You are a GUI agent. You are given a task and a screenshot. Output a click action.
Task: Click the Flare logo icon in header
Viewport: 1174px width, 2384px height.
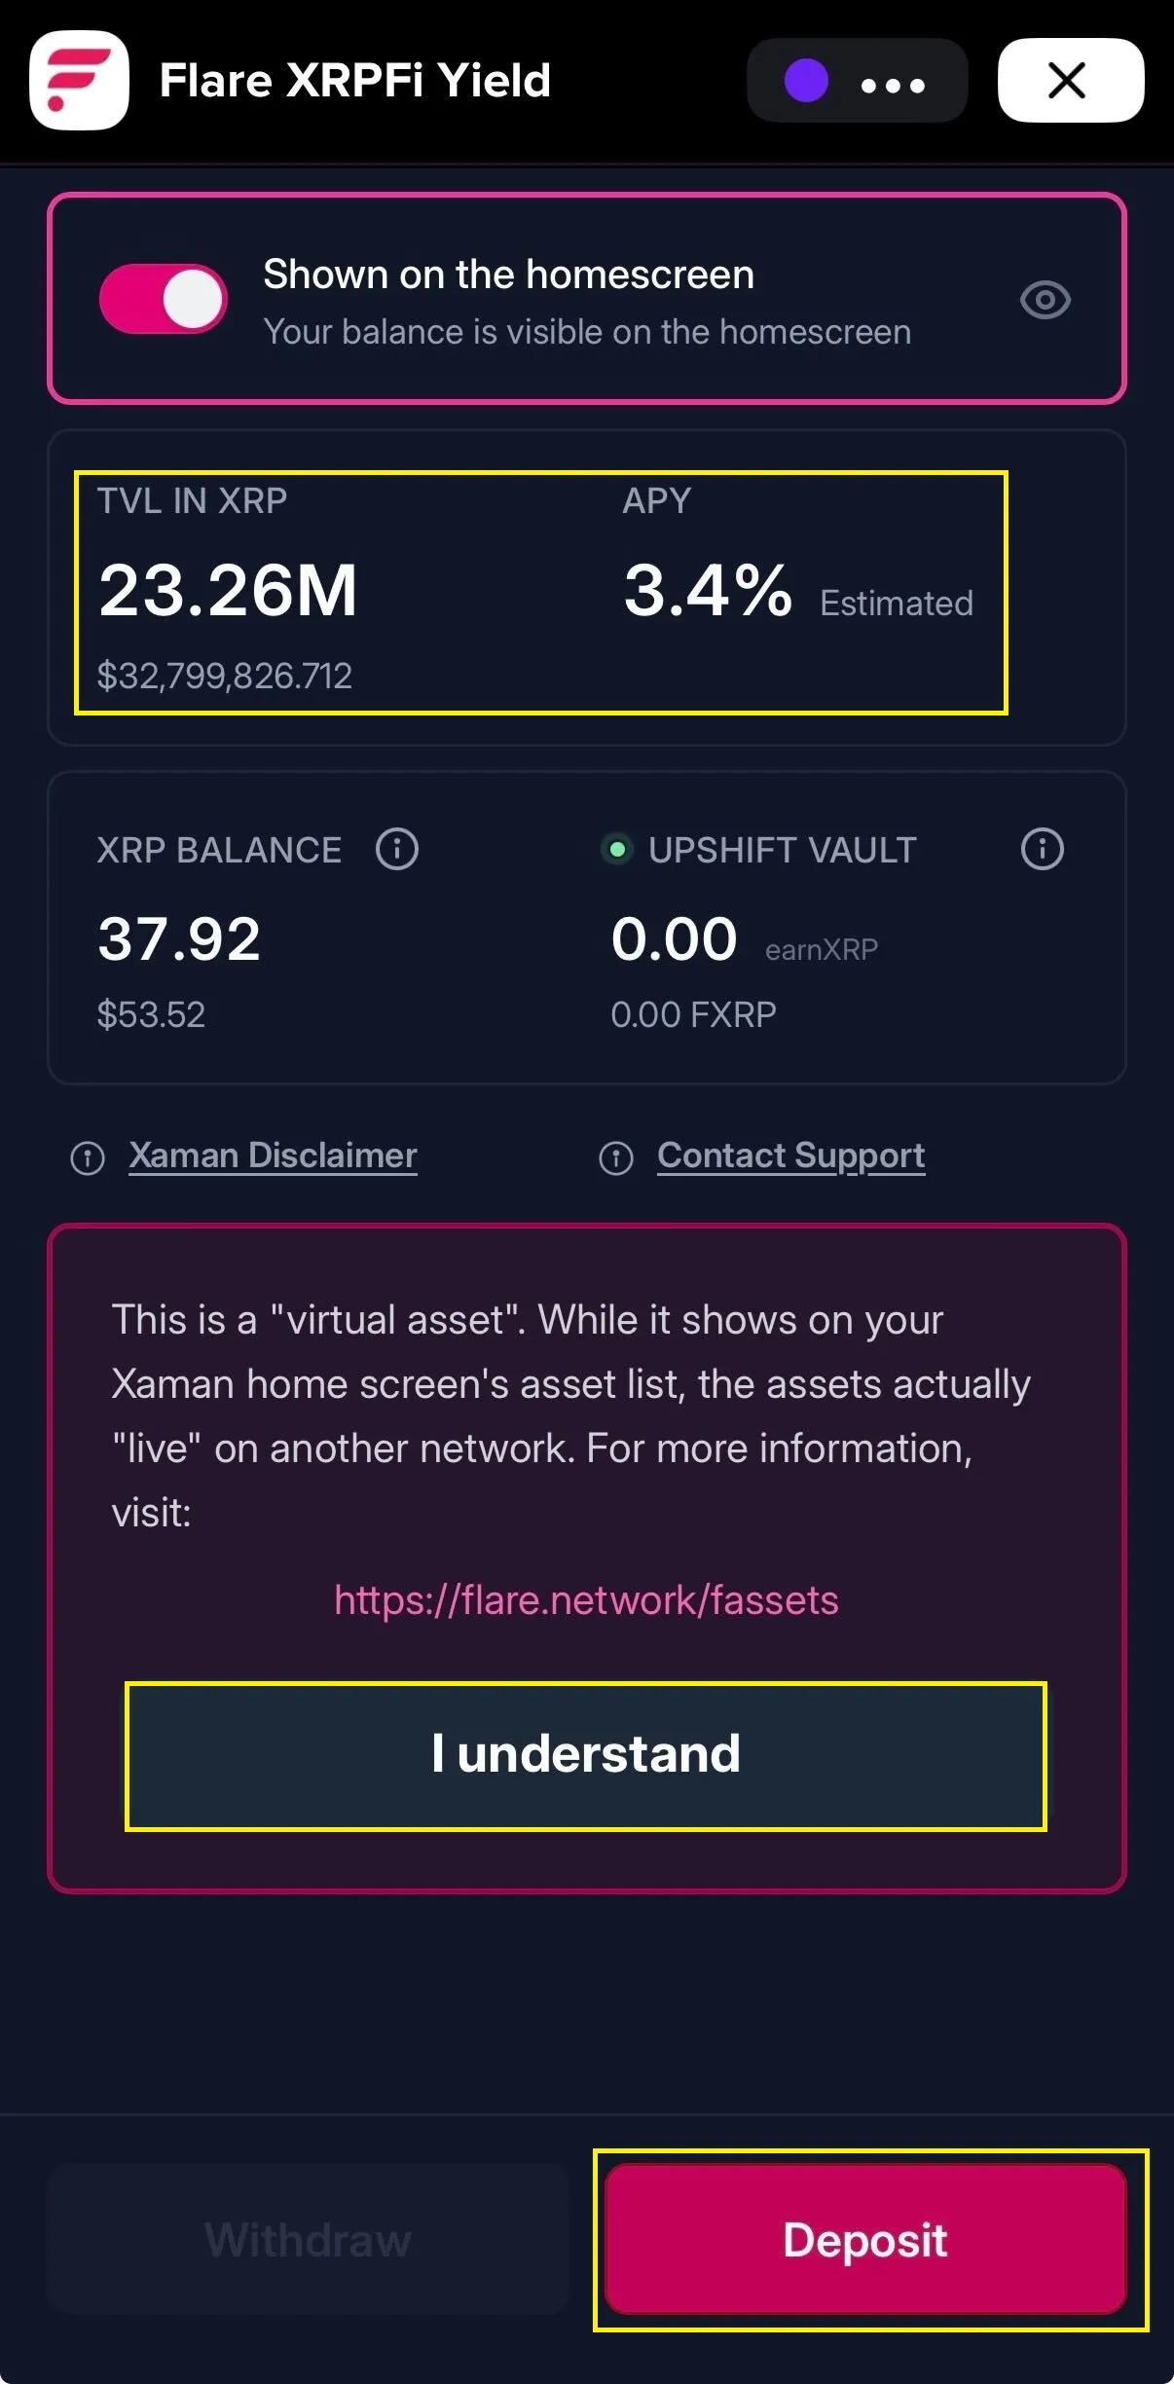pos(79,81)
